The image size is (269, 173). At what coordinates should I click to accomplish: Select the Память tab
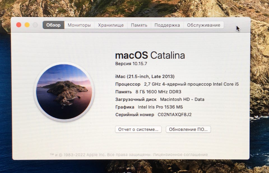[x=139, y=25]
